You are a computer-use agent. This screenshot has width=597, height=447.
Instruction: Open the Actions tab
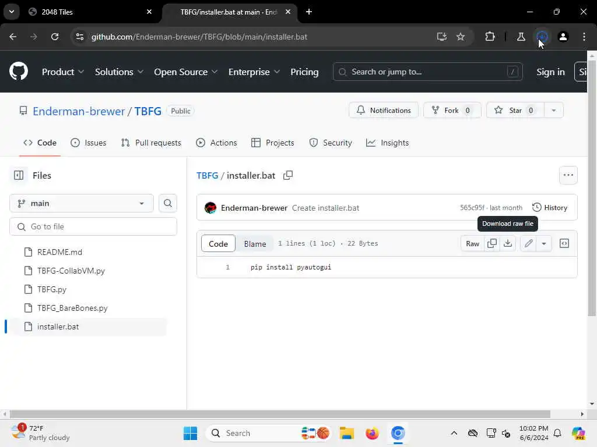[216, 143]
